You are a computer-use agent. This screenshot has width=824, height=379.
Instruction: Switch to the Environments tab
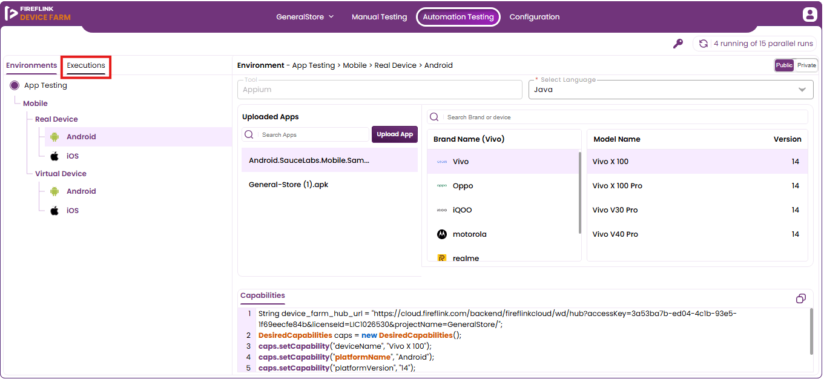[31, 65]
